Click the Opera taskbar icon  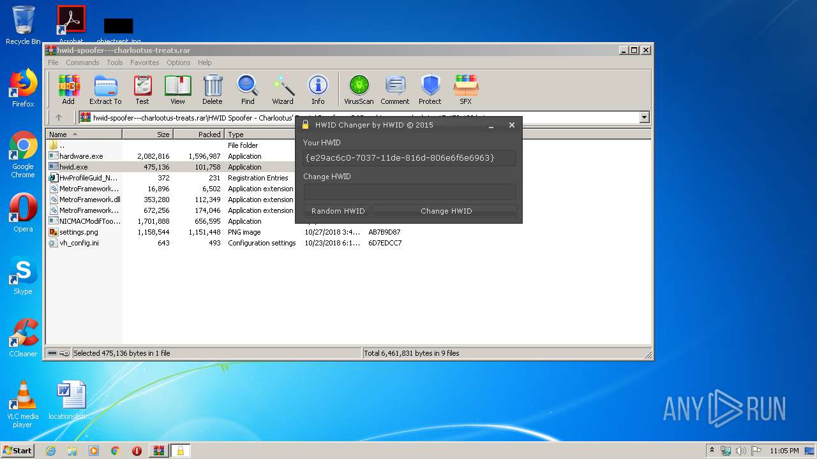[137, 451]
